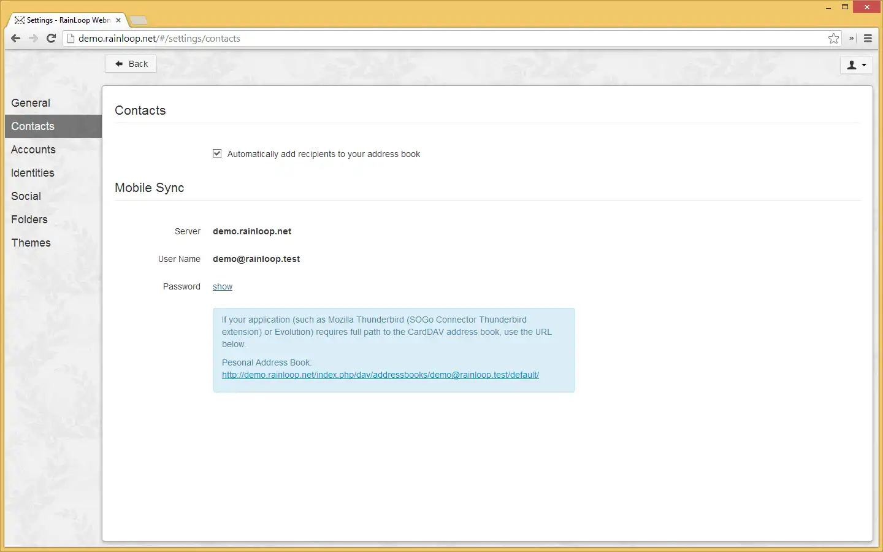883x552 pixels.
Task: Select Contacts in the settings sidebar
Action: click(x=53, y=126)
